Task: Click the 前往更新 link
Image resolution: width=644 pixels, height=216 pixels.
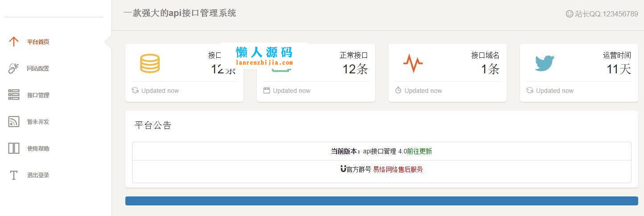Action: (x=419, y=151)
